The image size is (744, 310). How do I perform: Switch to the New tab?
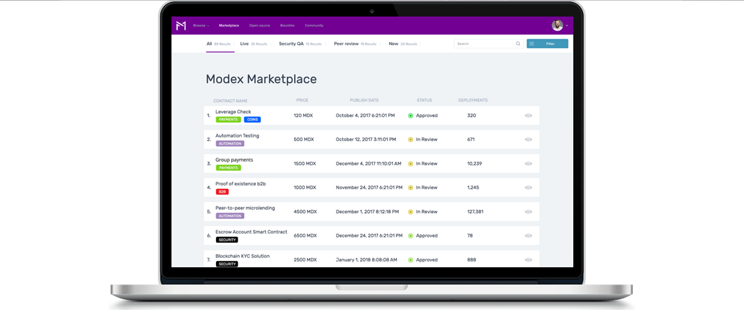pyautogui.click(x=403, y=43)
